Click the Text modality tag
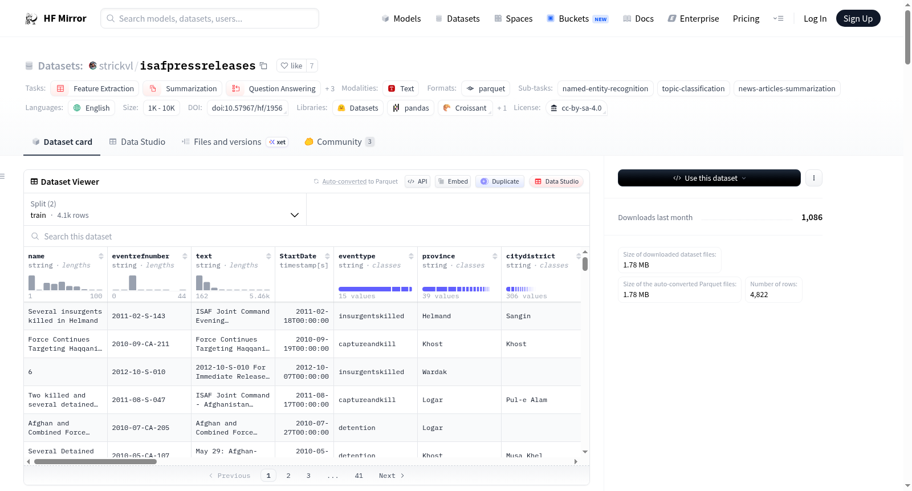This screenshot has height=491, width=912. pyautogui.click(x=401, y=88)
